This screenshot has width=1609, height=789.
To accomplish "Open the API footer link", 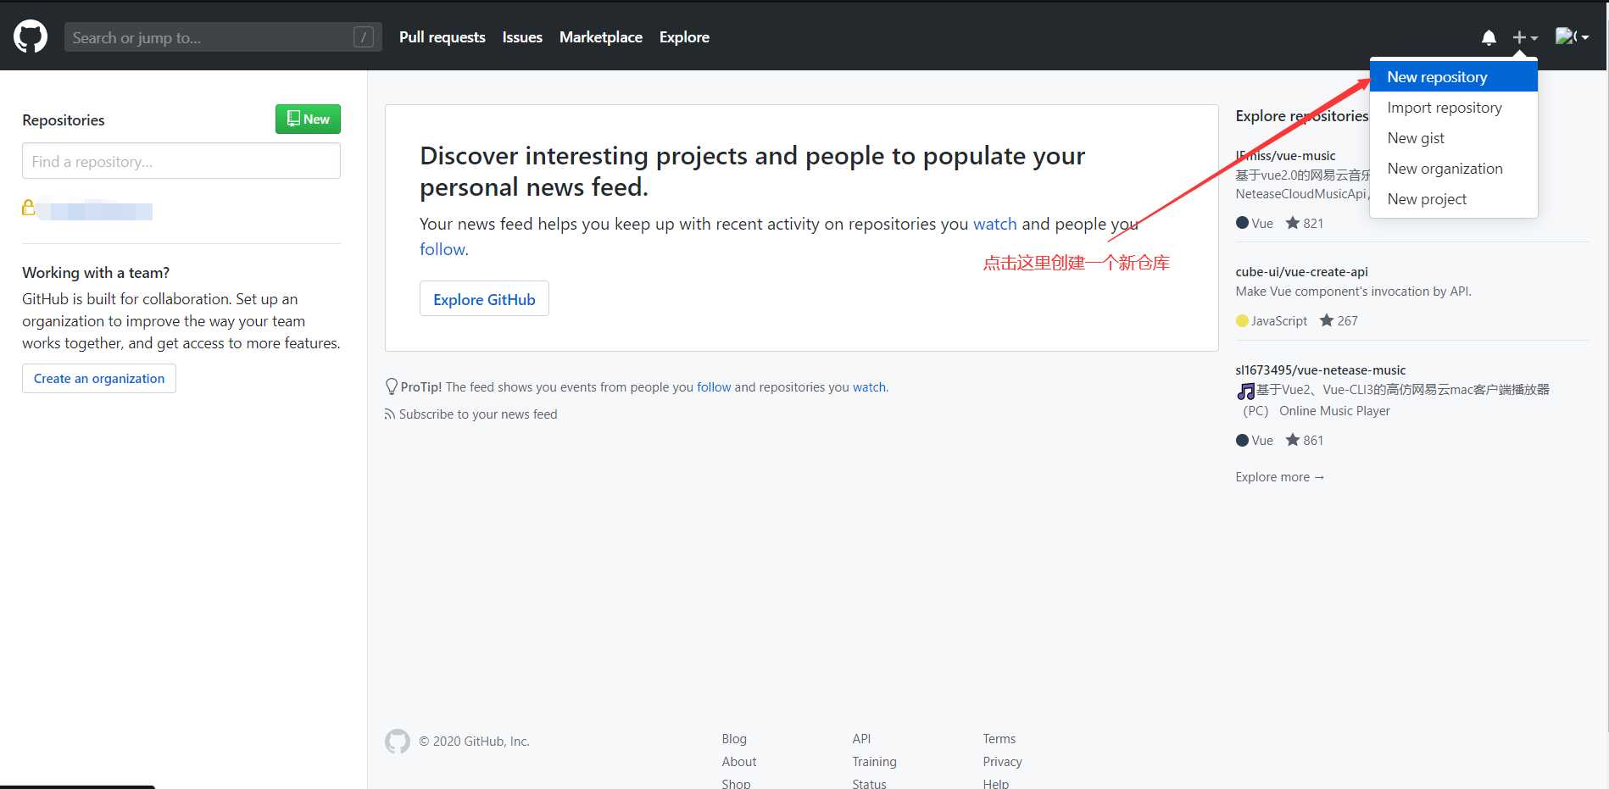I will (861, 739).
